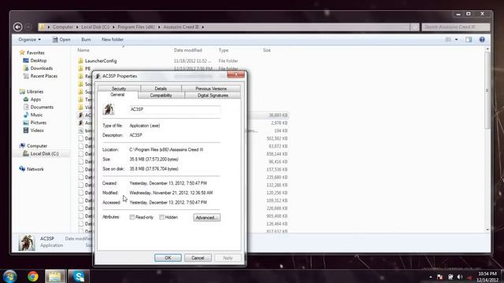Click the AC3SP thumbnail in details pane
Screen dimensions: 504x283
(x=27, y=243)
